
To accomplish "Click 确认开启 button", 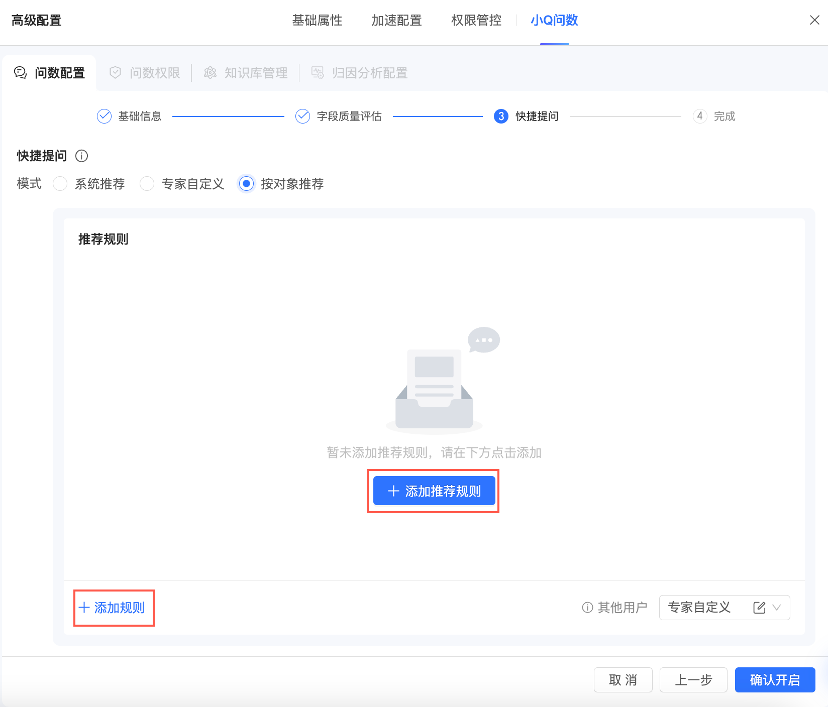I will click(775, 680).
